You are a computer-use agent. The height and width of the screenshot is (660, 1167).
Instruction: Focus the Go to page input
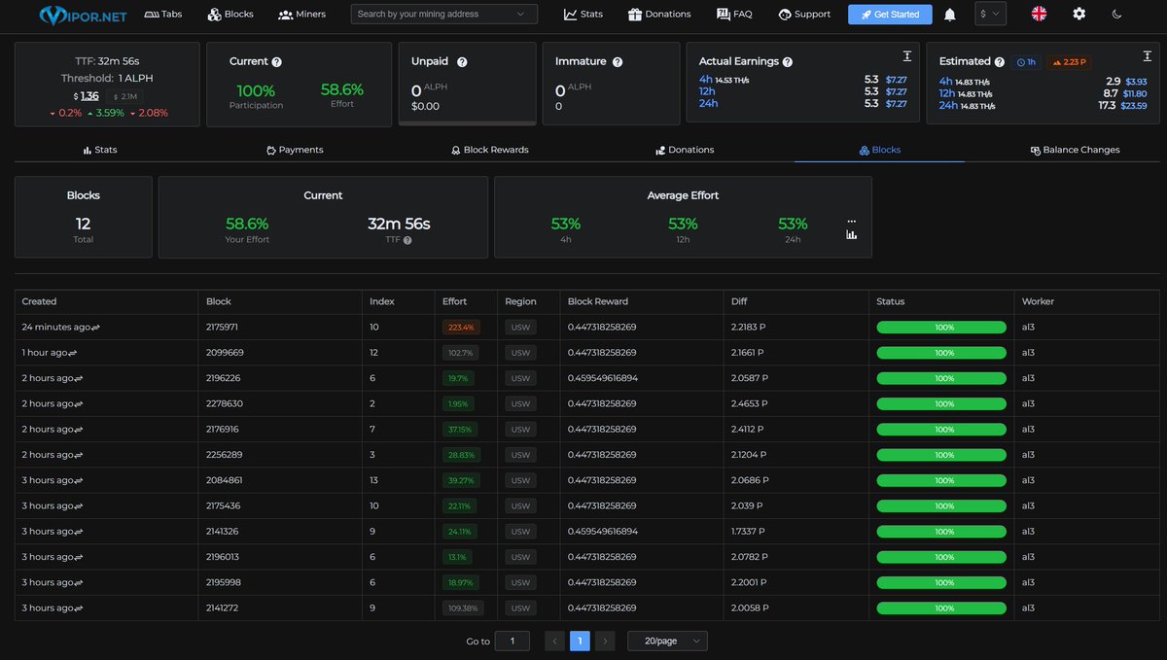tap(512, 642)
